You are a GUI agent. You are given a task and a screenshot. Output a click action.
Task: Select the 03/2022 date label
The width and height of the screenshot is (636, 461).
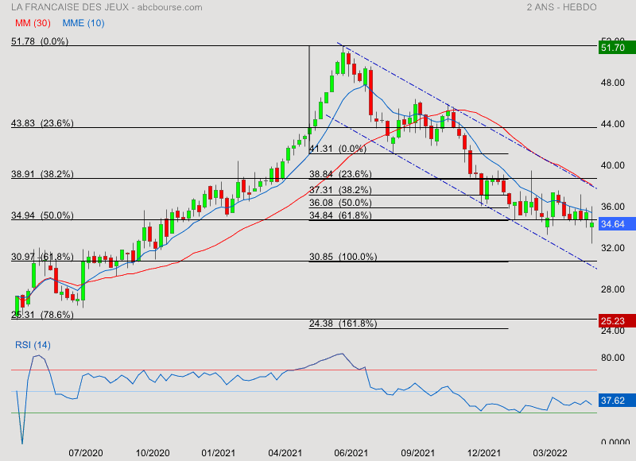point(550,453)
